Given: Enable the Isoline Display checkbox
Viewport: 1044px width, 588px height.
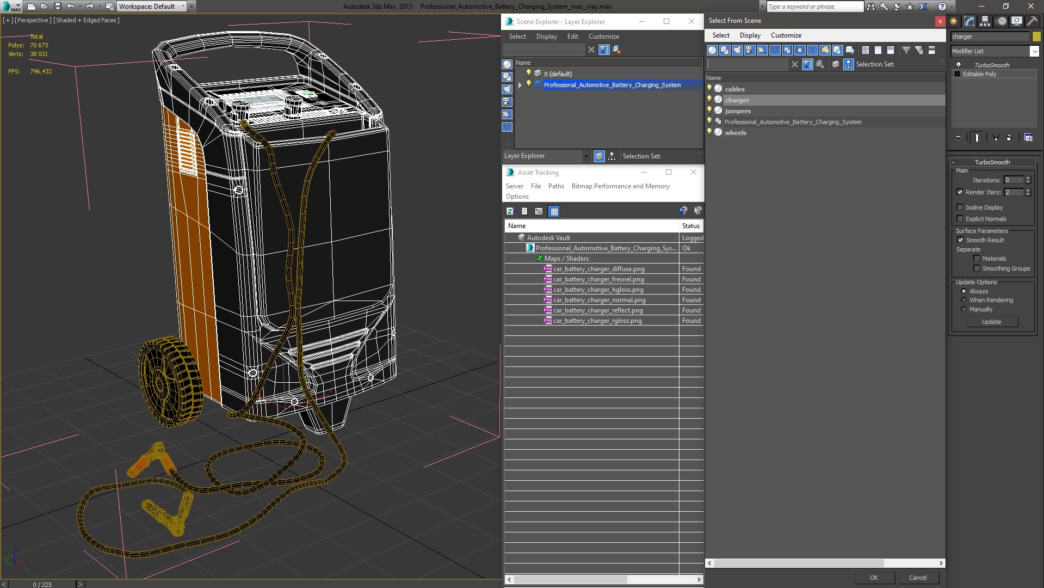Looking at the screenshot, I should (960, 207).
